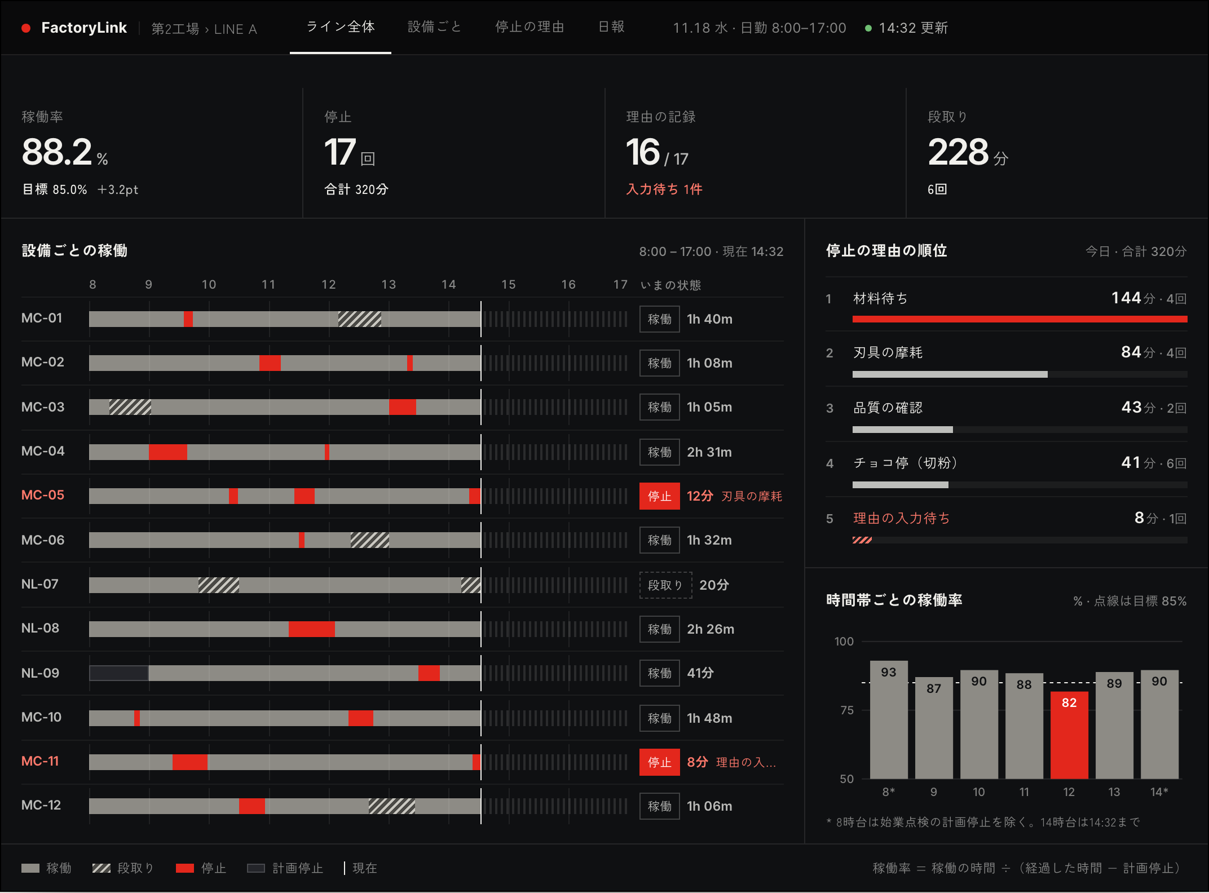
Task: Click the 入力待ち 1件 warning
Action: pyautogui.click(x=664, y=189)
